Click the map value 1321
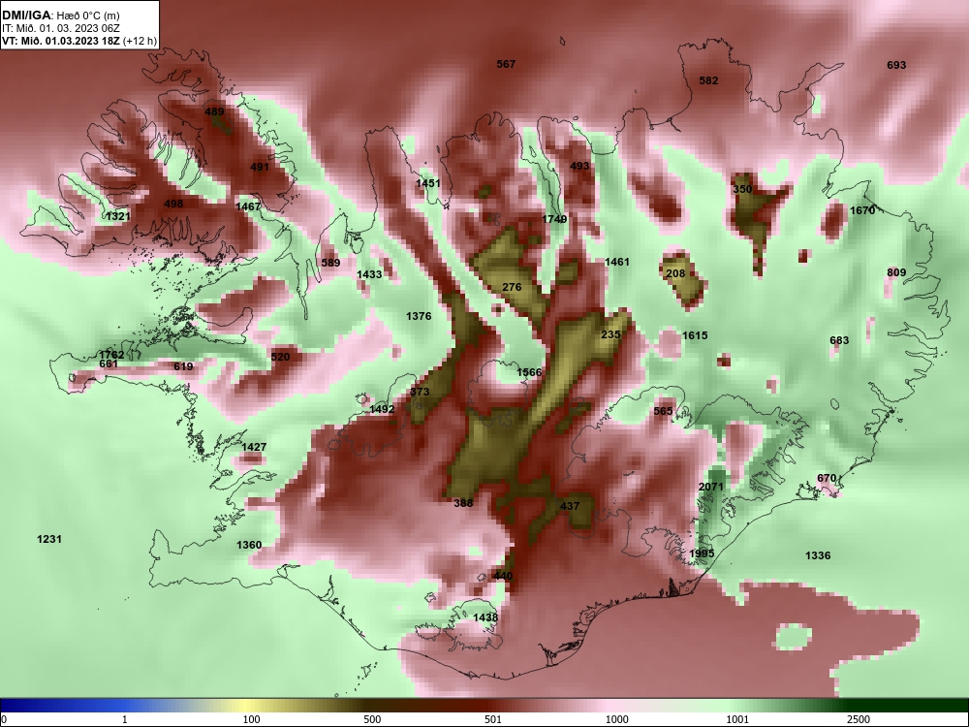Screen dimensions: 969x727 118,216
